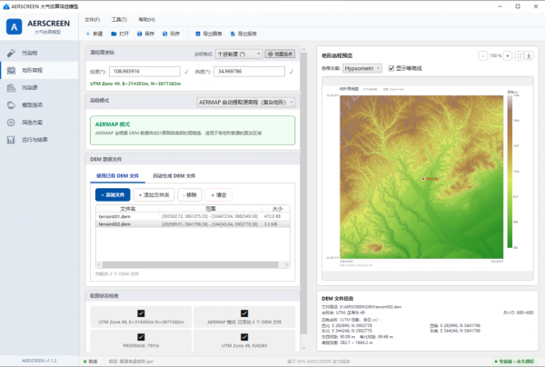Click the 地图选点 map pick button
Screen dimensions: 545x367
tap(280, 54)
